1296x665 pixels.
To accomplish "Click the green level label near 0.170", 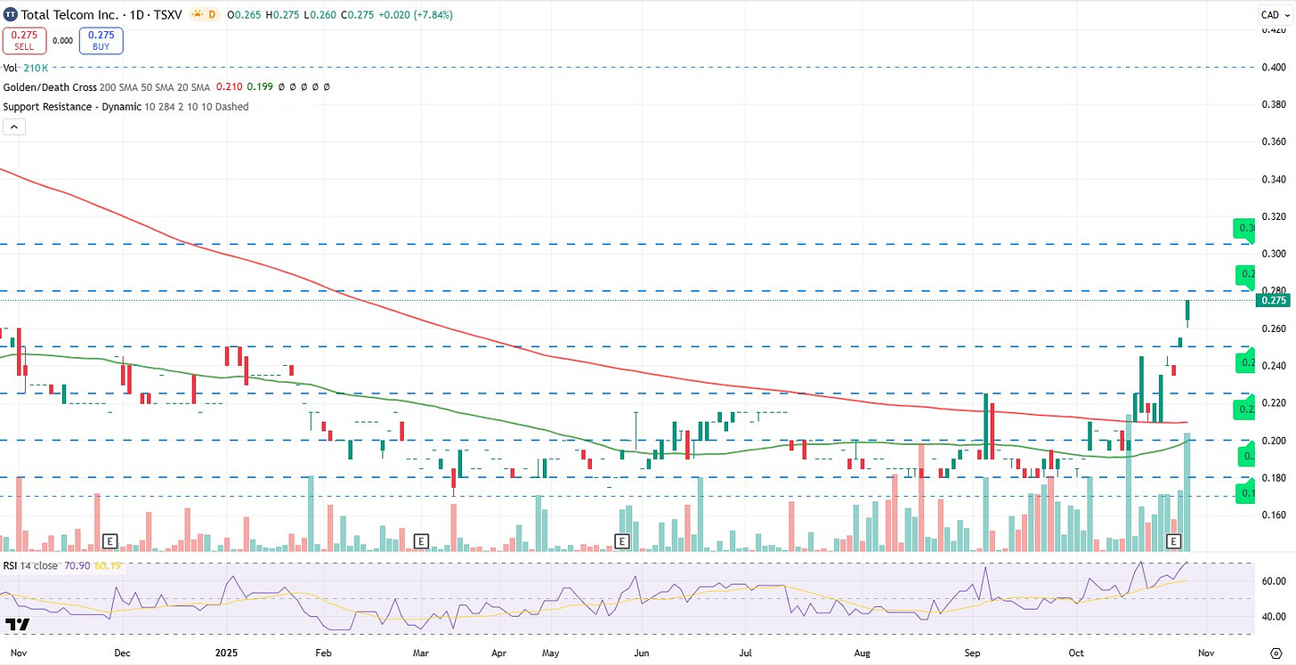I will click(x=1244, y=493).
